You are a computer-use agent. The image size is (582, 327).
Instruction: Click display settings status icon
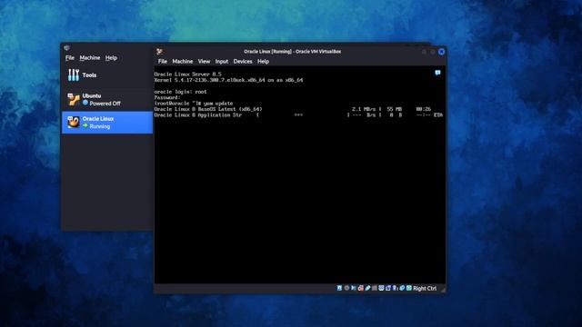[x=381, y=288]
